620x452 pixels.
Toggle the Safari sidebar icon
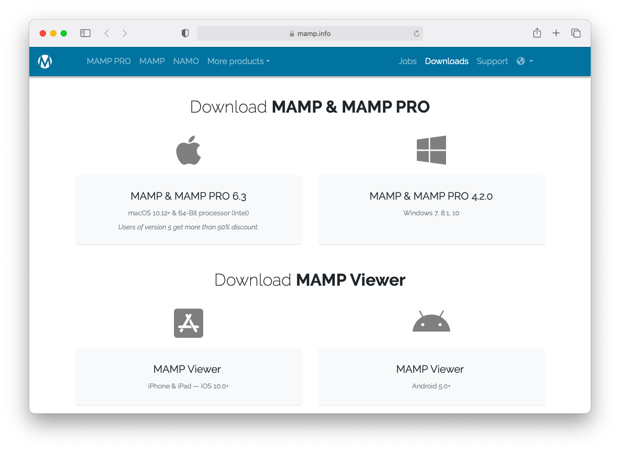tap(86, 33)
